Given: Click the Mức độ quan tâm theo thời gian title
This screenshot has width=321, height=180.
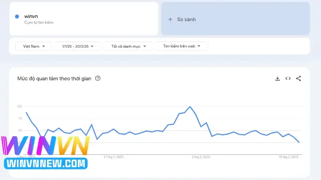Looking at the screenshot, I should 54,78.
